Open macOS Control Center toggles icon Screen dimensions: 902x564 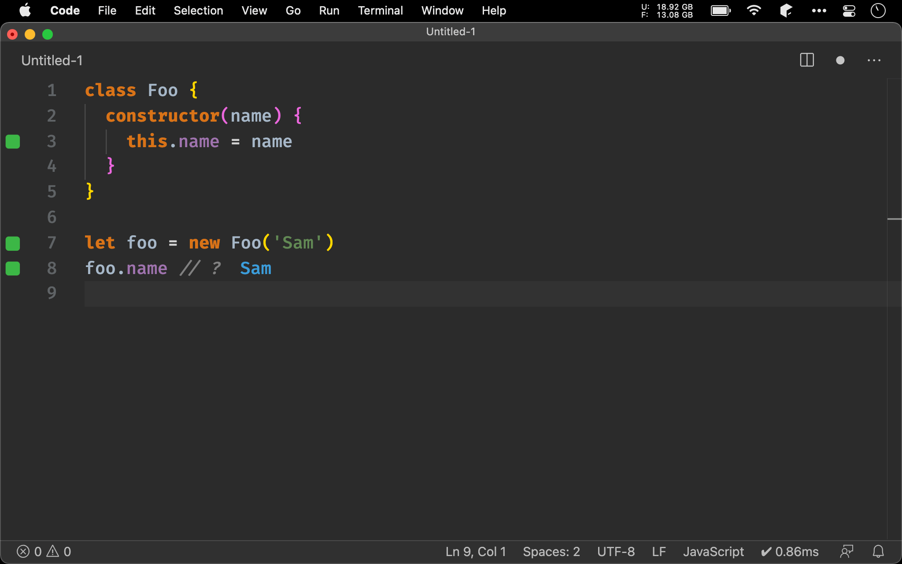[x=849, y=11]
